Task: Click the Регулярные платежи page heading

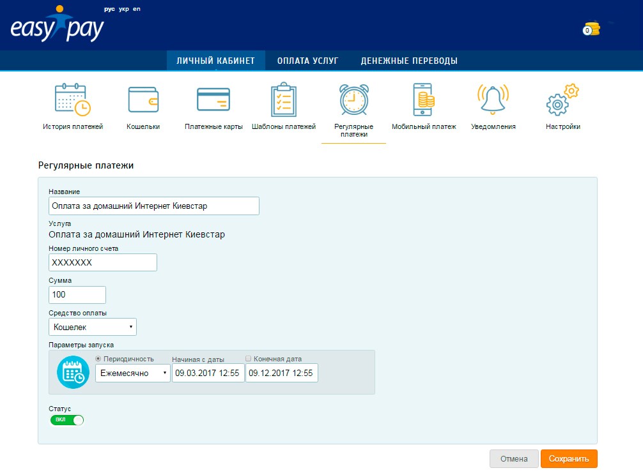Action: tap(86, 165)
